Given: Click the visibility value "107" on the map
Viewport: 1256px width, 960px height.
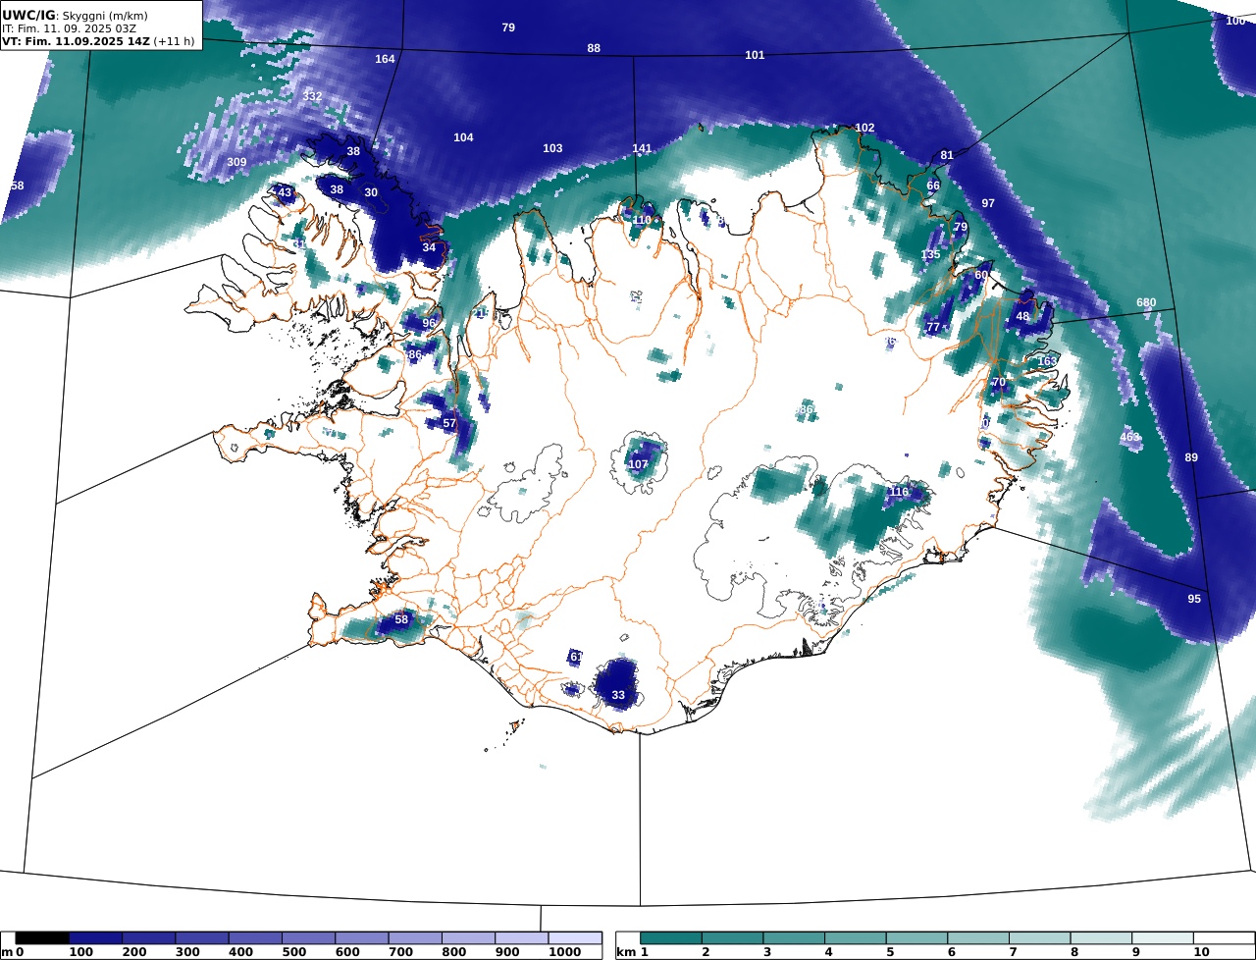Looking at the screenshot, I should click(638, 464).
